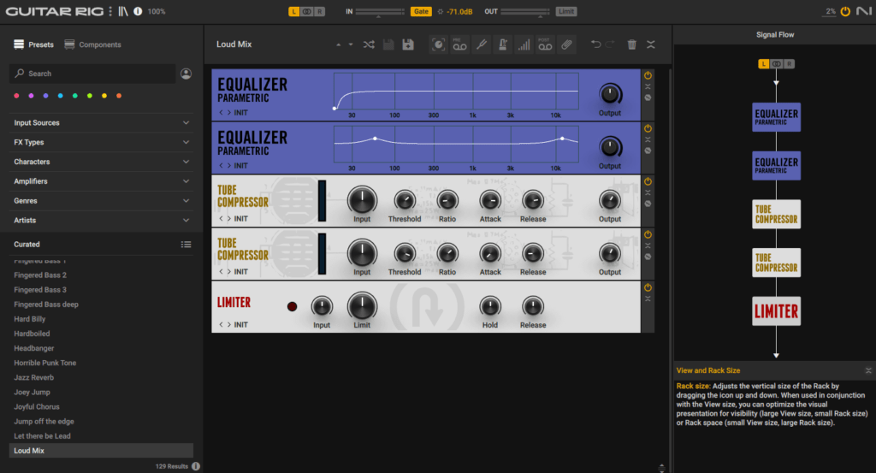Viewport: 876px width, 473px height.
Task: Toggle the Gate button on
Action: 421,11
